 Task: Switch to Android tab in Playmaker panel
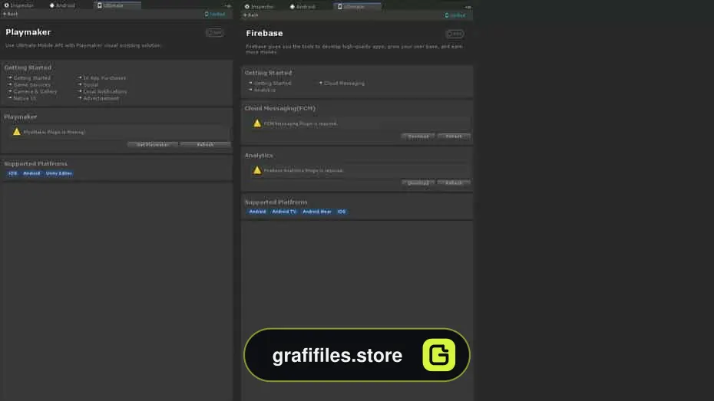pos(62,5)
